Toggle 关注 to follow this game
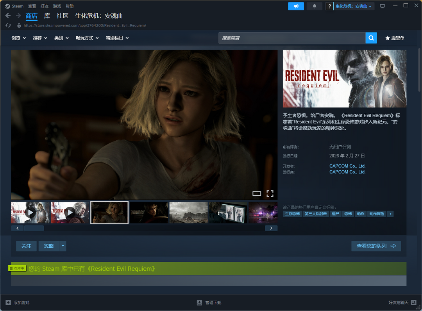 point(26,246)
